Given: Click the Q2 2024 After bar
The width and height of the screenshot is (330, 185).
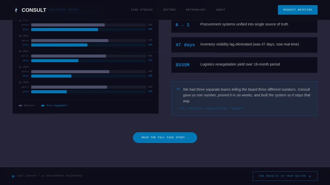Looking at the screenshot, I should [x=49, y=92].
